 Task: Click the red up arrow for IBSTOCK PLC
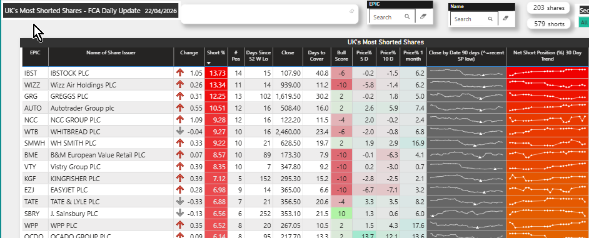180,73
